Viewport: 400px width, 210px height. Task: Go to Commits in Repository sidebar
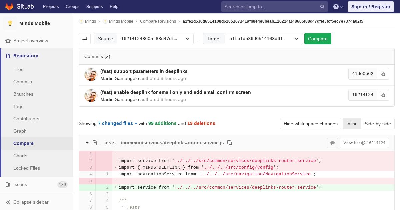(23, 82)
